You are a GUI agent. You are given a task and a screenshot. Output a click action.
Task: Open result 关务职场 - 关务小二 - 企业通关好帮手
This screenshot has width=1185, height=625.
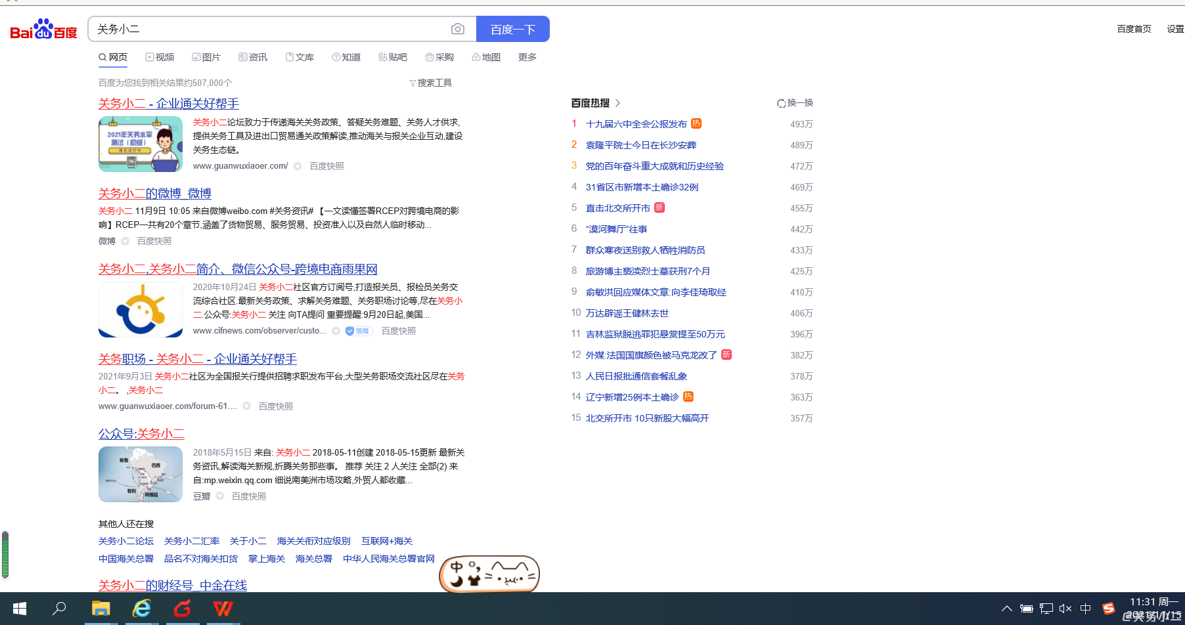[x=198, y=358]
